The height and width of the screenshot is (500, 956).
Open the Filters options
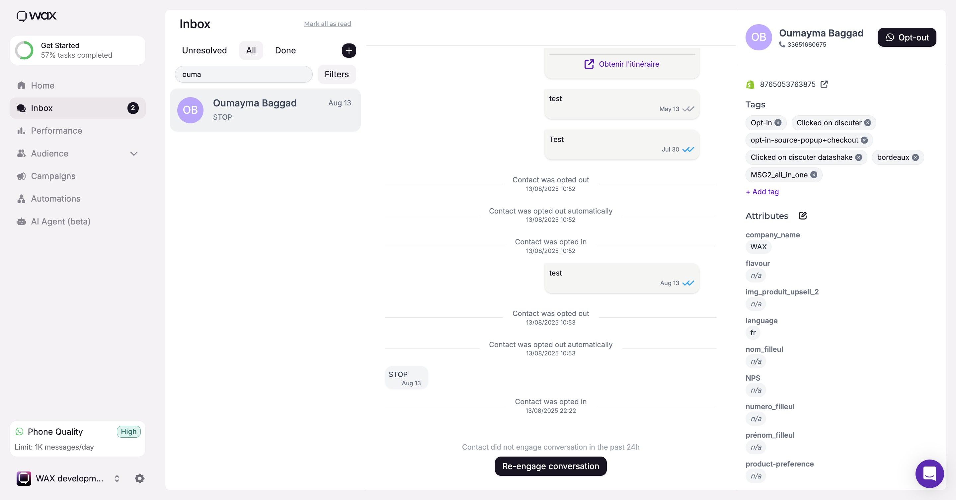click(337, 75)
